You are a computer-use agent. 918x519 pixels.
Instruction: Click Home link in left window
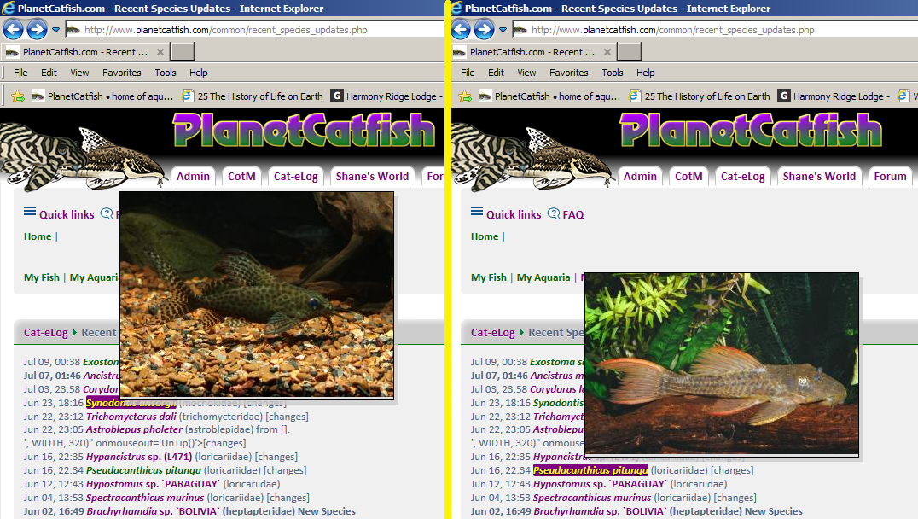point(38,236)
